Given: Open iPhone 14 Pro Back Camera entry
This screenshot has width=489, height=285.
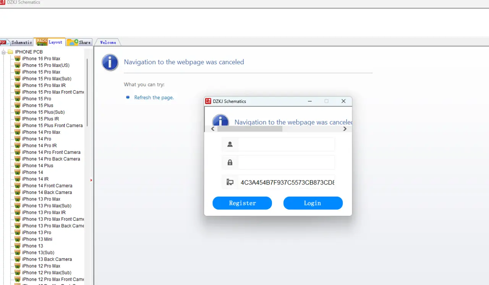Looking at the screenshot, I should click(x=51, y=159).
